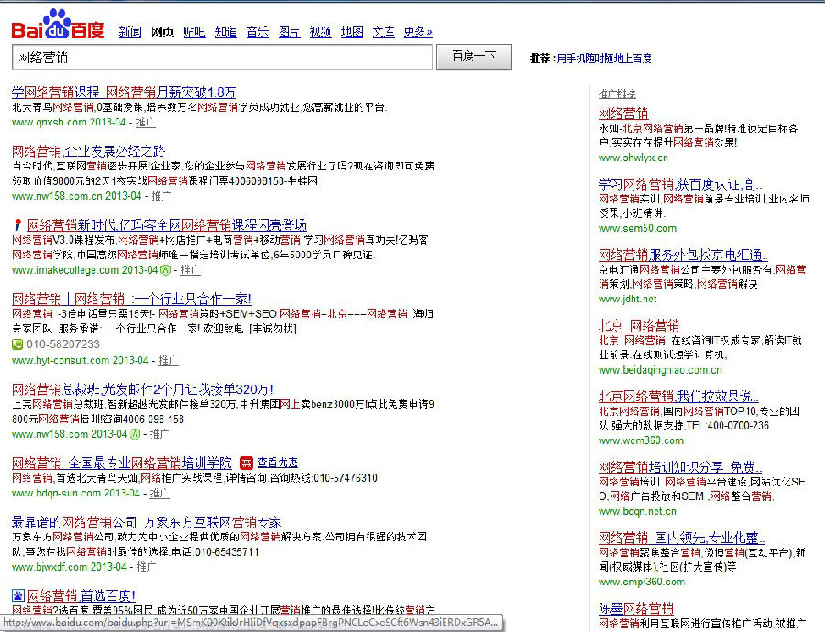The image size is (825, 632).
Task: Open the 新闻 tab
Action: click(x=130, y=31)
